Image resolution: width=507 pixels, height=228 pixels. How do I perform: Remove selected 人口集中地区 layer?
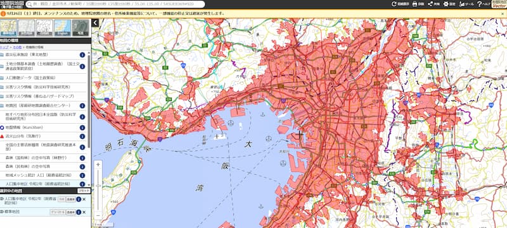click(x=84, y=200)
